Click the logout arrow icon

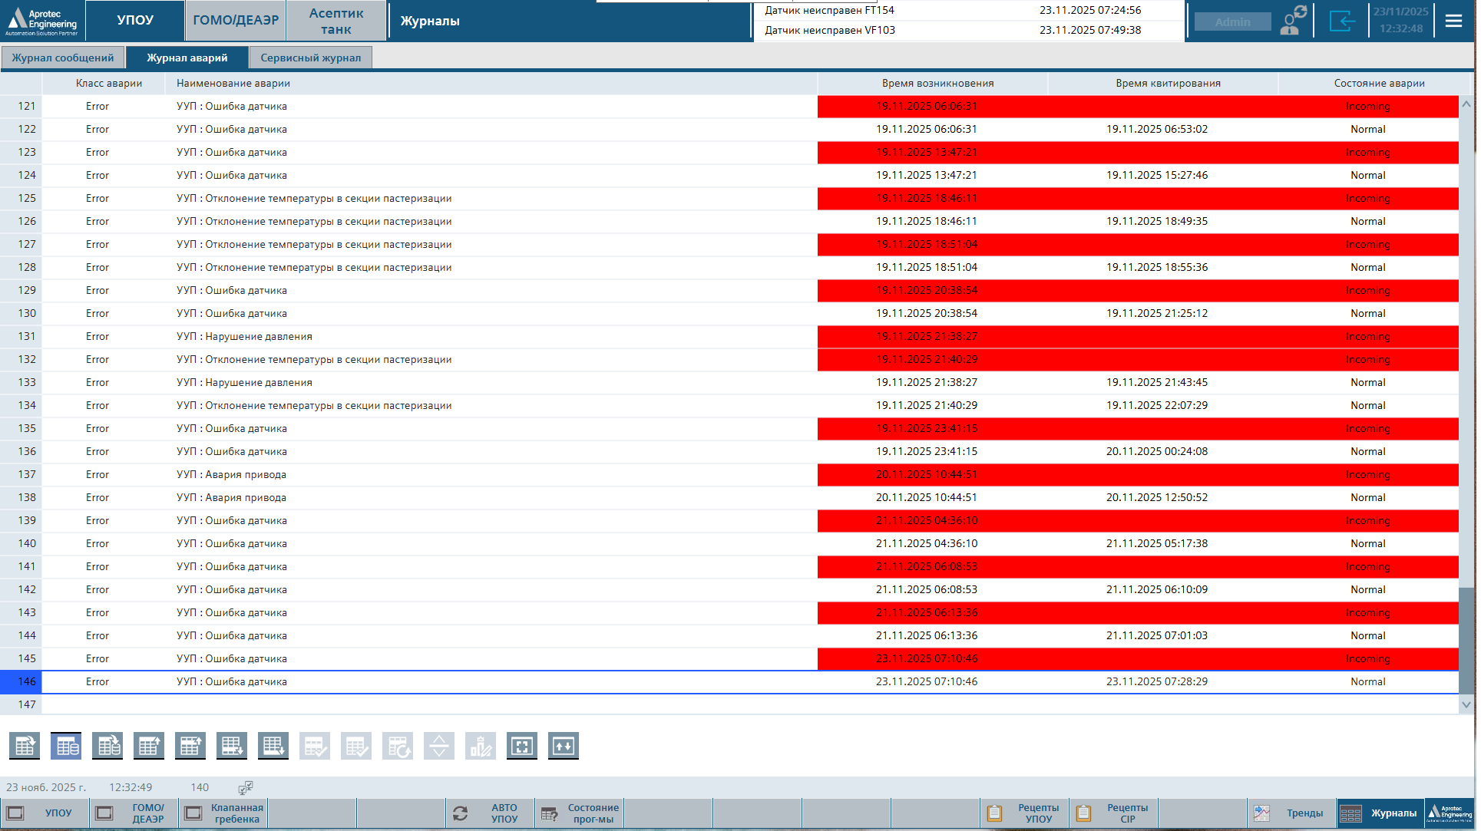[1341, 21]
